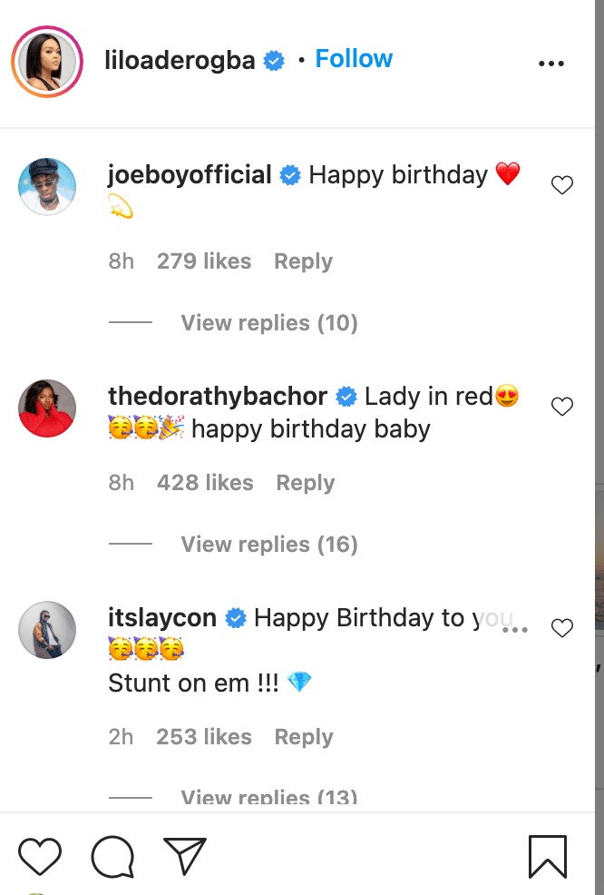Screen dimensions: 604x895
Task: Expand View replies (10)
Action: 268,323
